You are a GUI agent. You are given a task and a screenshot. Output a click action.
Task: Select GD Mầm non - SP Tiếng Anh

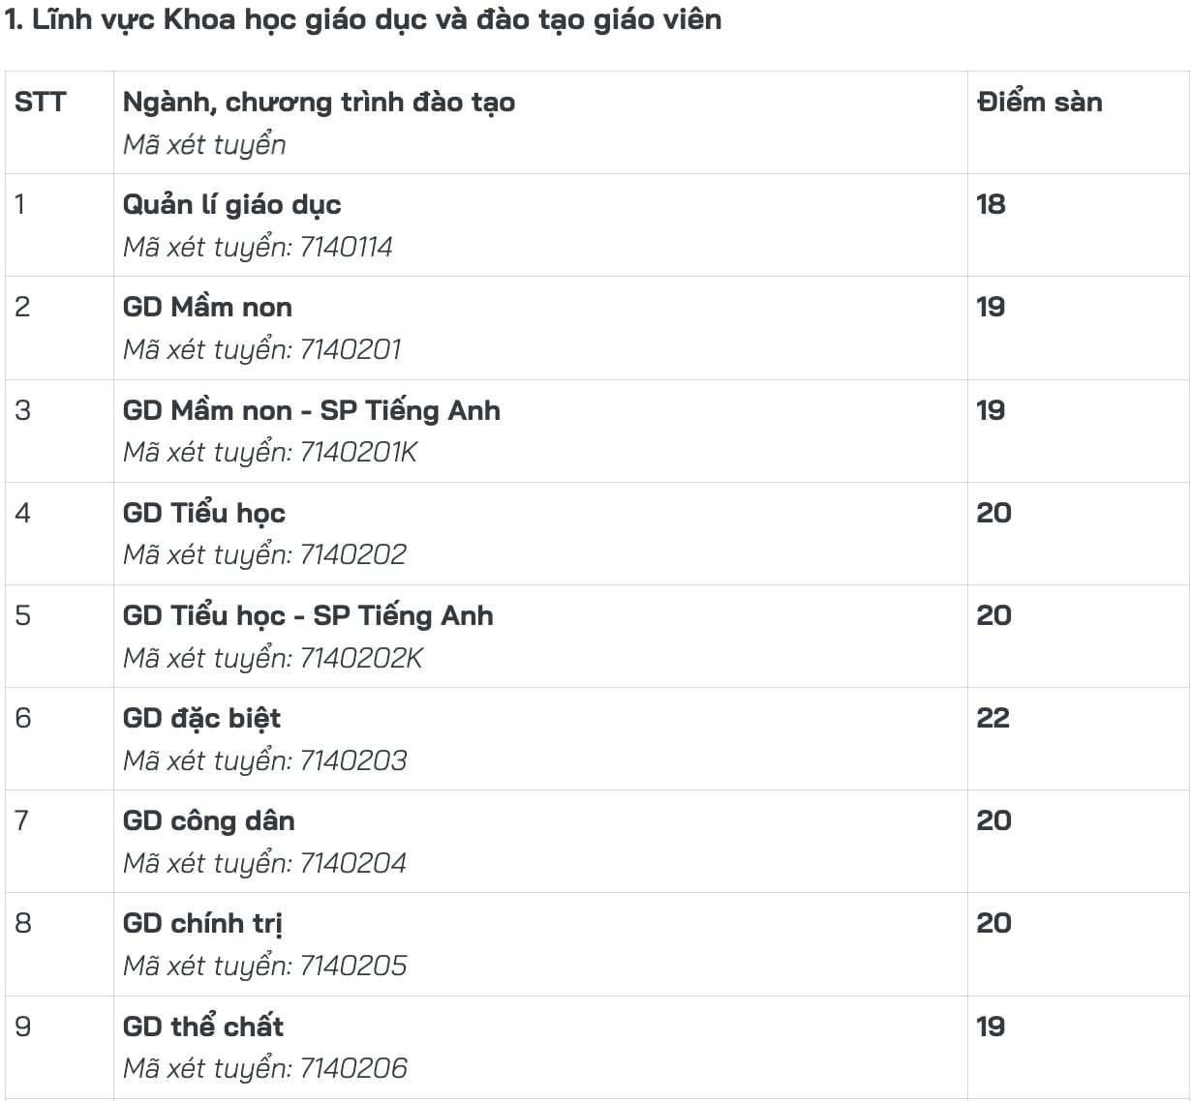click(312, 410)
